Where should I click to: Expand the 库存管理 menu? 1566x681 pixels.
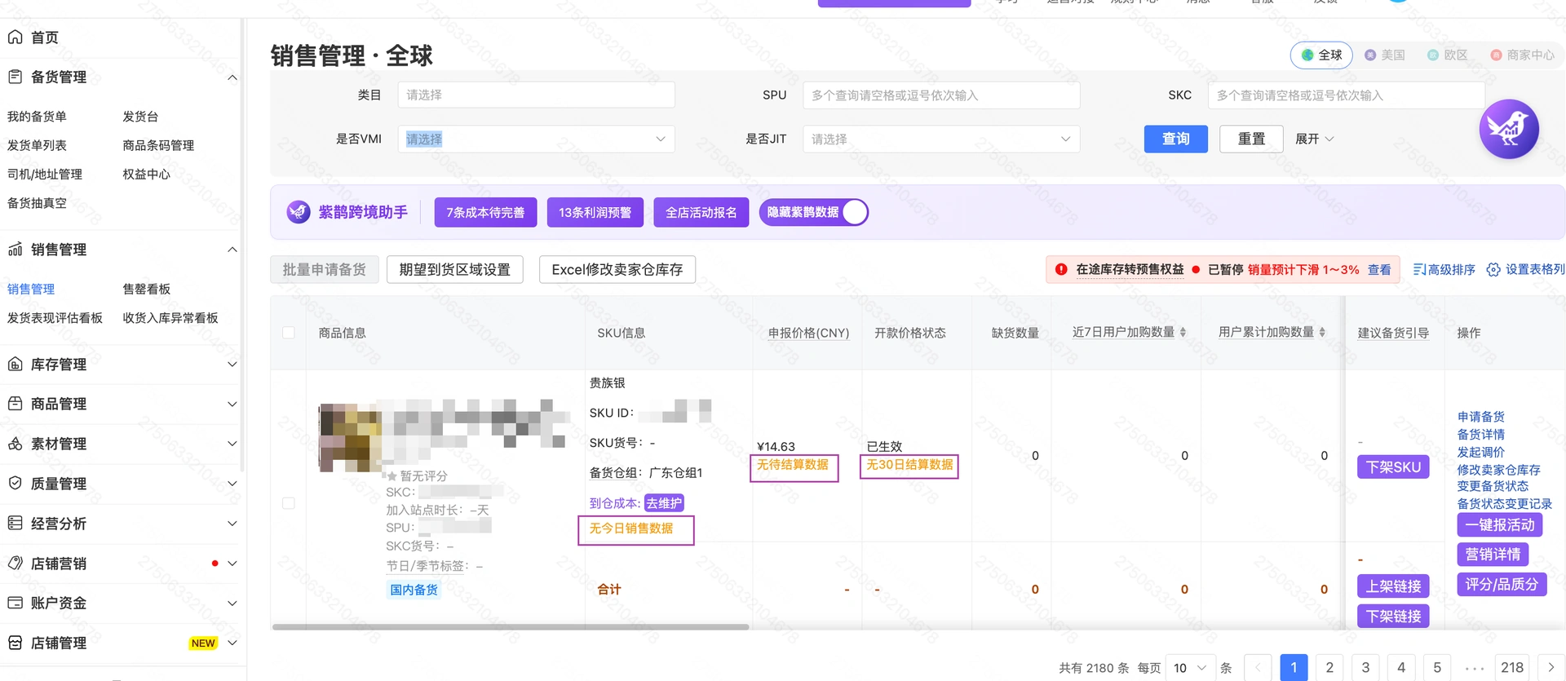click(x=232, y=364)
